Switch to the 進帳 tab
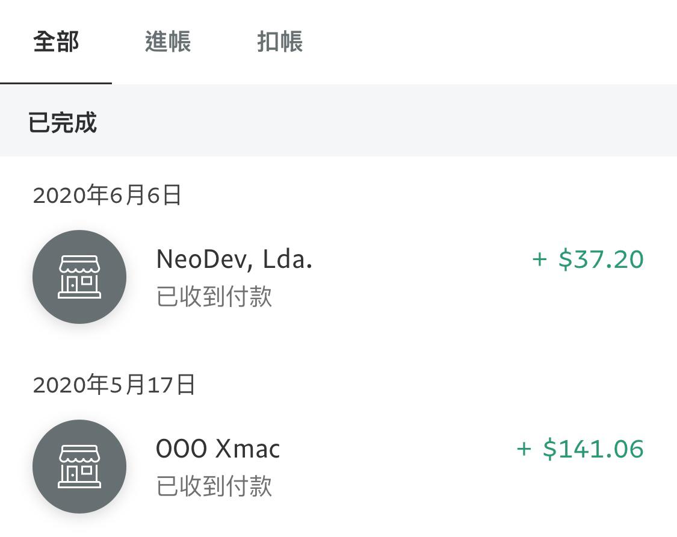 [x=167, y=42]
